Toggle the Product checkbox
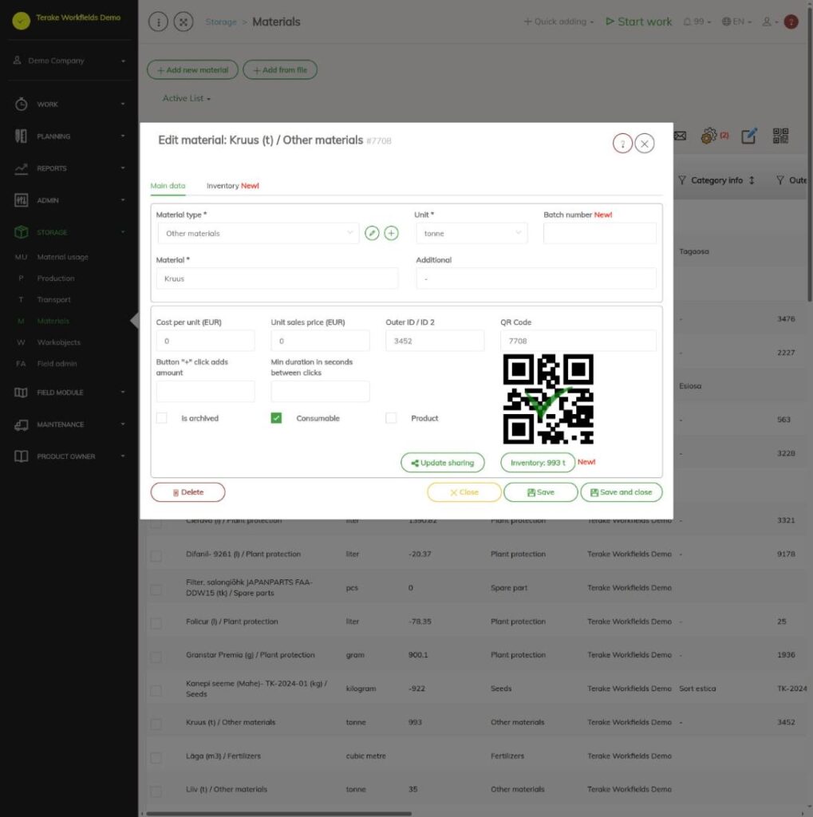Screen dimensions: 813x817 tap(391, 418)
